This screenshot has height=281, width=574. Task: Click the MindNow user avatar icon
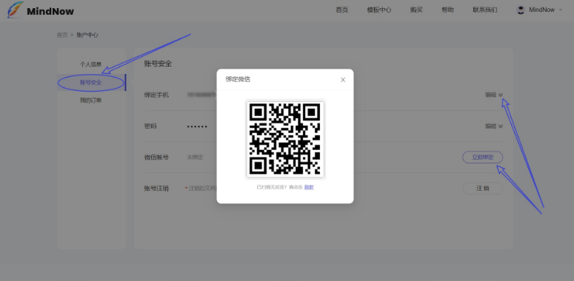pyautogui.click(x=521, y=10)
